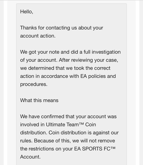Click the word "procedures."

[x=34, y=84]
